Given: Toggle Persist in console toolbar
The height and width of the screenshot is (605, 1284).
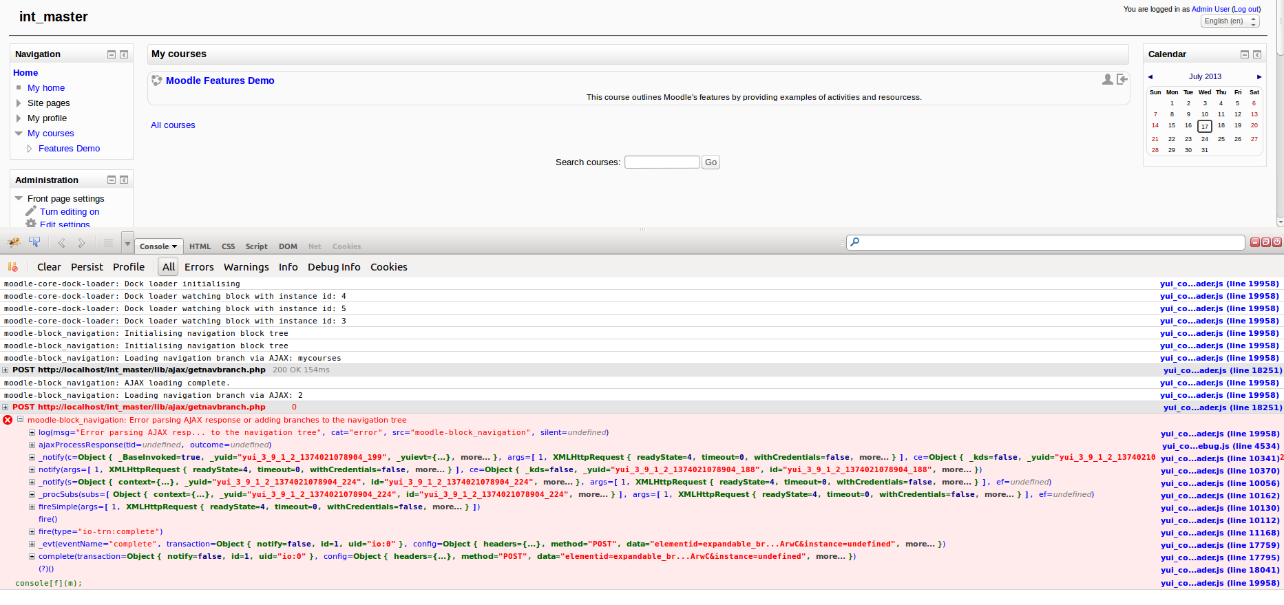Looking at the screenshot, I should [87, 267].
